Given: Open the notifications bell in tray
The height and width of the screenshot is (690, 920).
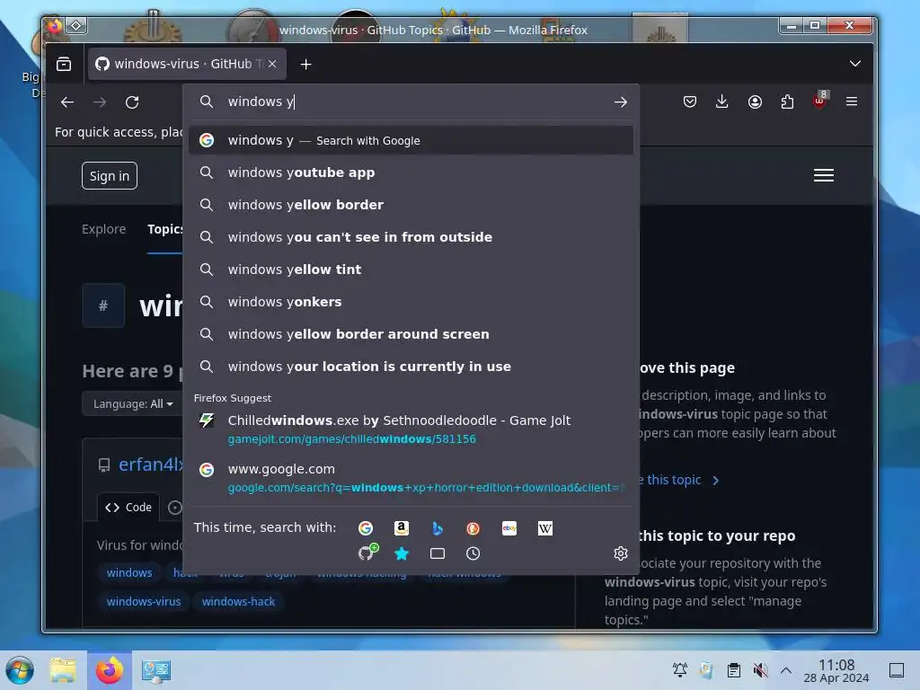Looking at the screenshot, I should (x=680, y=669).
